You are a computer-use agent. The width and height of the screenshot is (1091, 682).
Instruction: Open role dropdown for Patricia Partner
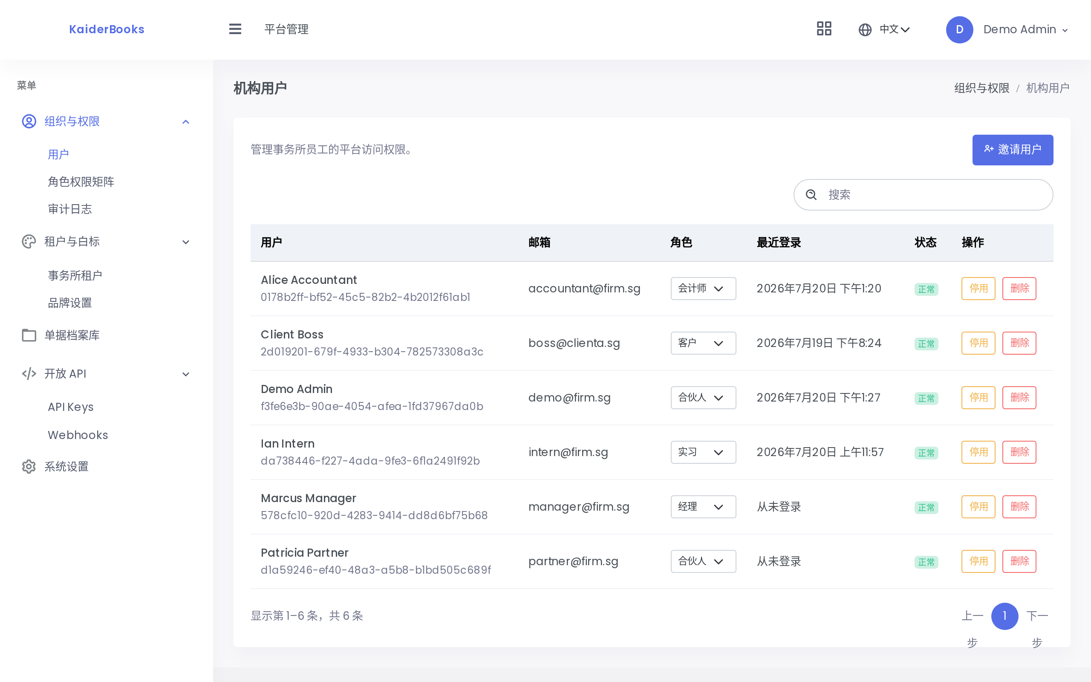703,561
